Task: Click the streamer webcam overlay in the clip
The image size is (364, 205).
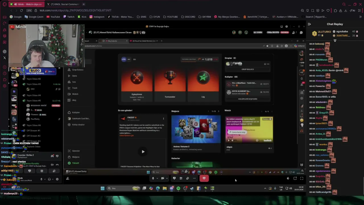Action: [47, 46]
